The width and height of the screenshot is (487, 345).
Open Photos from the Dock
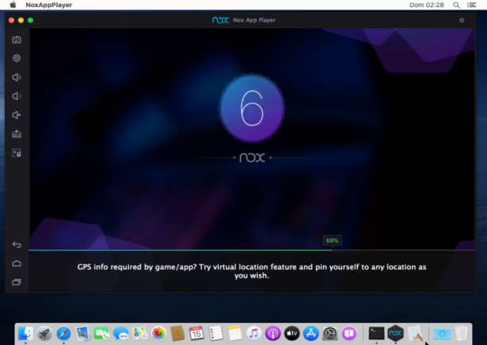[158, 334]
